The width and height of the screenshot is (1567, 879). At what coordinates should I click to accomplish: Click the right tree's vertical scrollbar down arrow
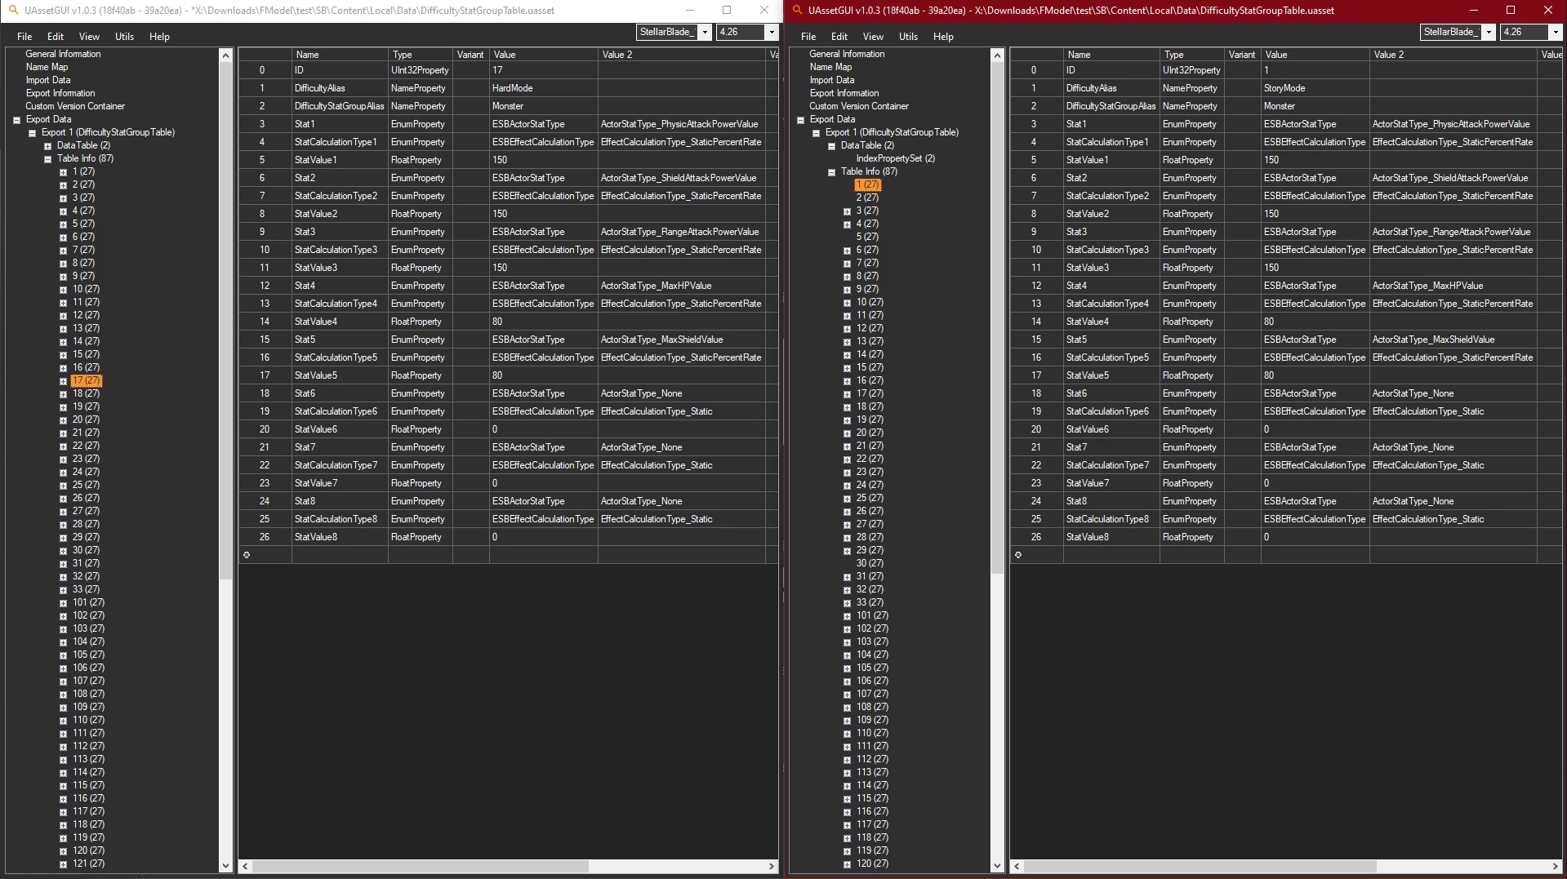point(997,866)
